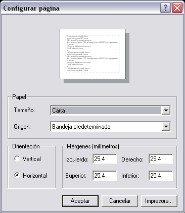Click the Aceptar button

(80, 201)
